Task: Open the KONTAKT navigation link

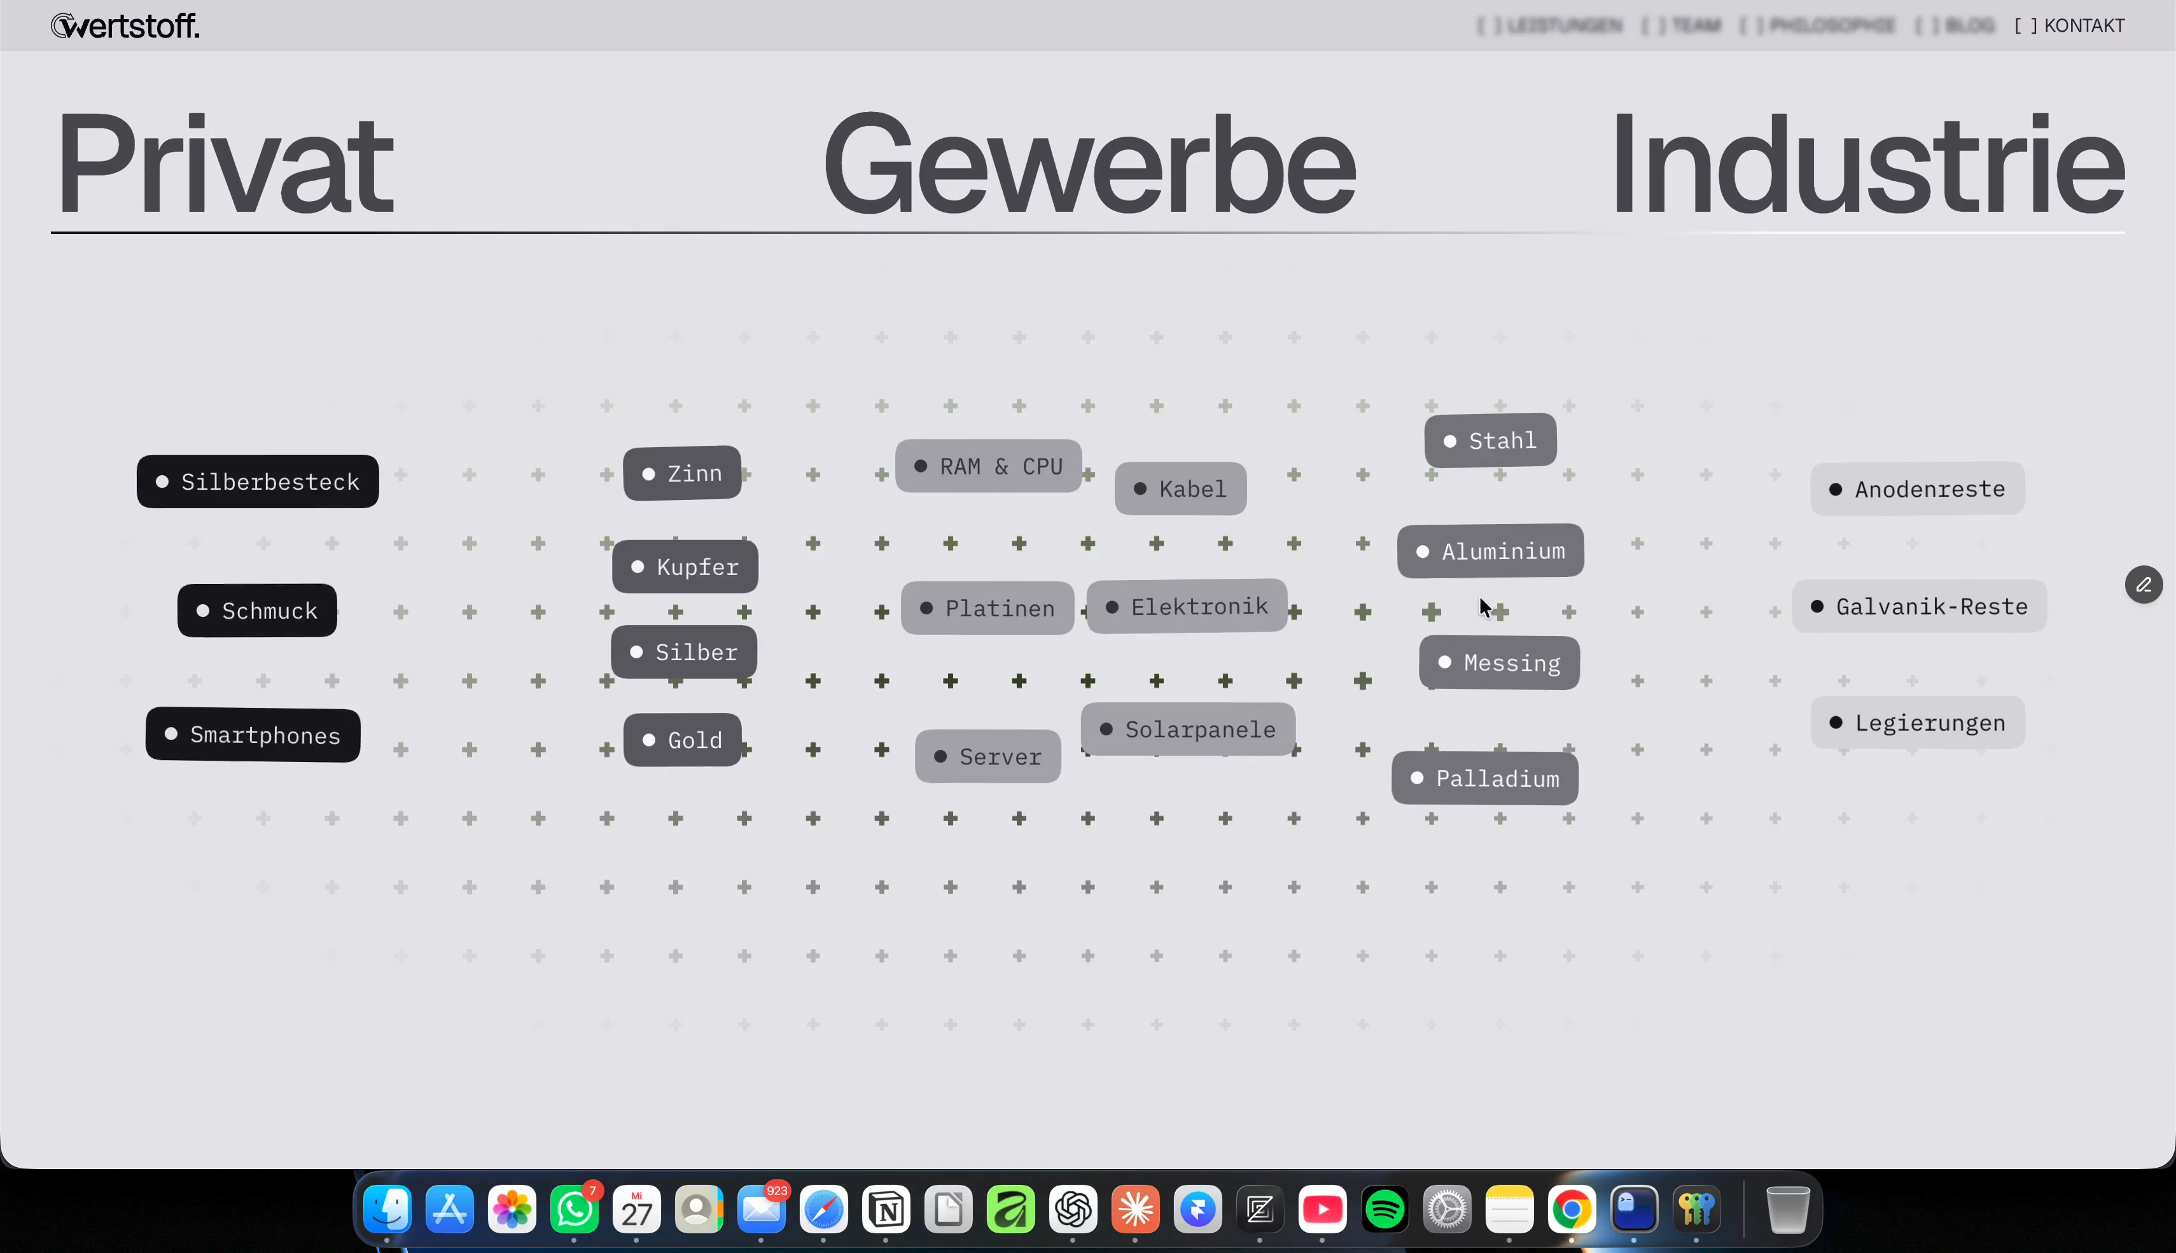Action: 2069,26
